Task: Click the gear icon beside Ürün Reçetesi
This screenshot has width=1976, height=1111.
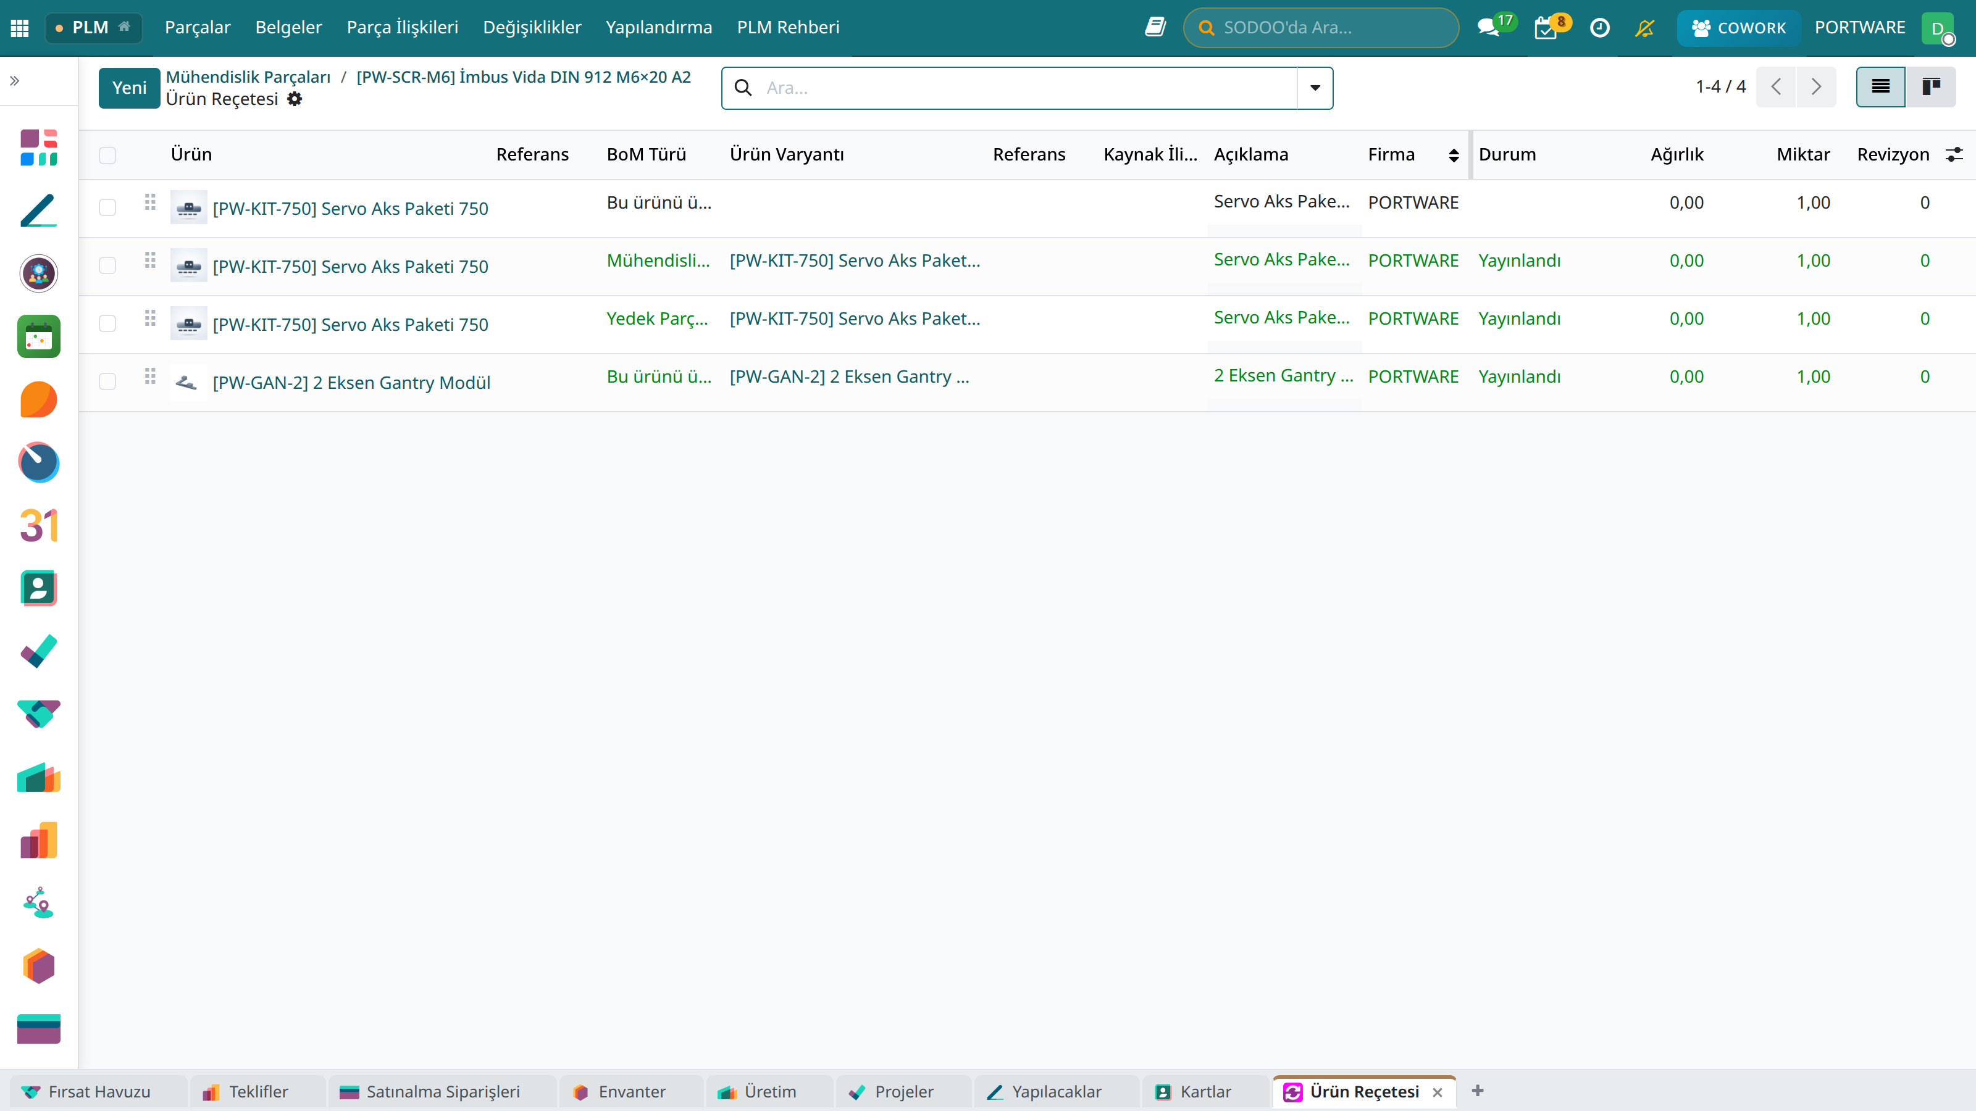Action: click(x=295, y=99)
